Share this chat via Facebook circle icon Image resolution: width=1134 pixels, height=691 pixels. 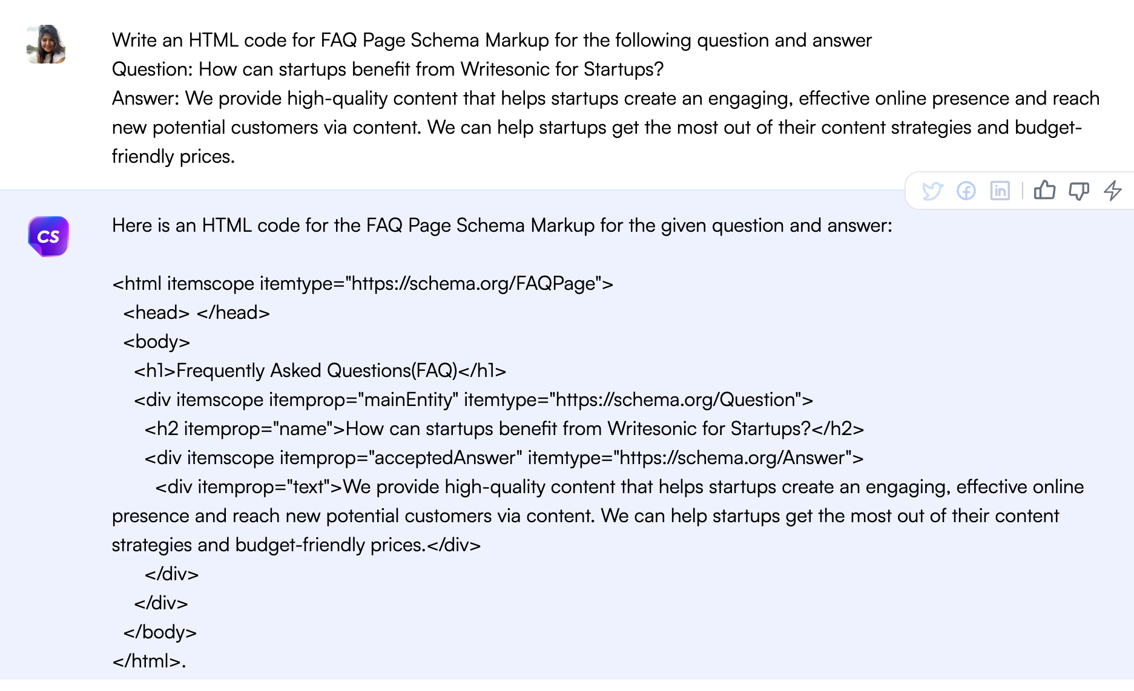coord(966,191)
